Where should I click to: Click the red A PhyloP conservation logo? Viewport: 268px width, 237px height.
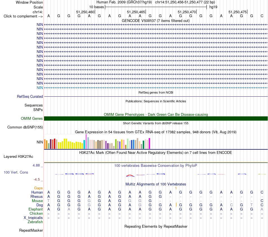130,176
